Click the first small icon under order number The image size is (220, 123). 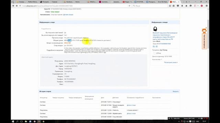coord(154,46)
